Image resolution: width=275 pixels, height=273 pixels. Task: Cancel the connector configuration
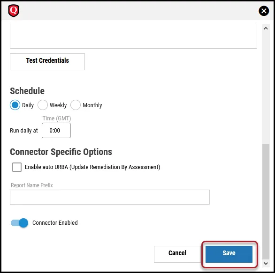[x=177, y=254]
